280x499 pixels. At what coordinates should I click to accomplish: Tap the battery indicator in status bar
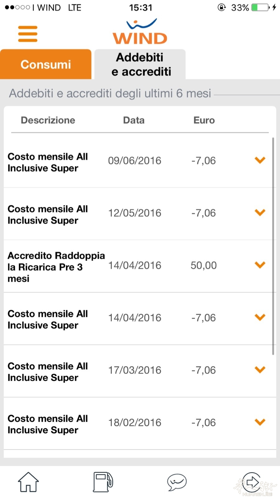pos(260,7)
